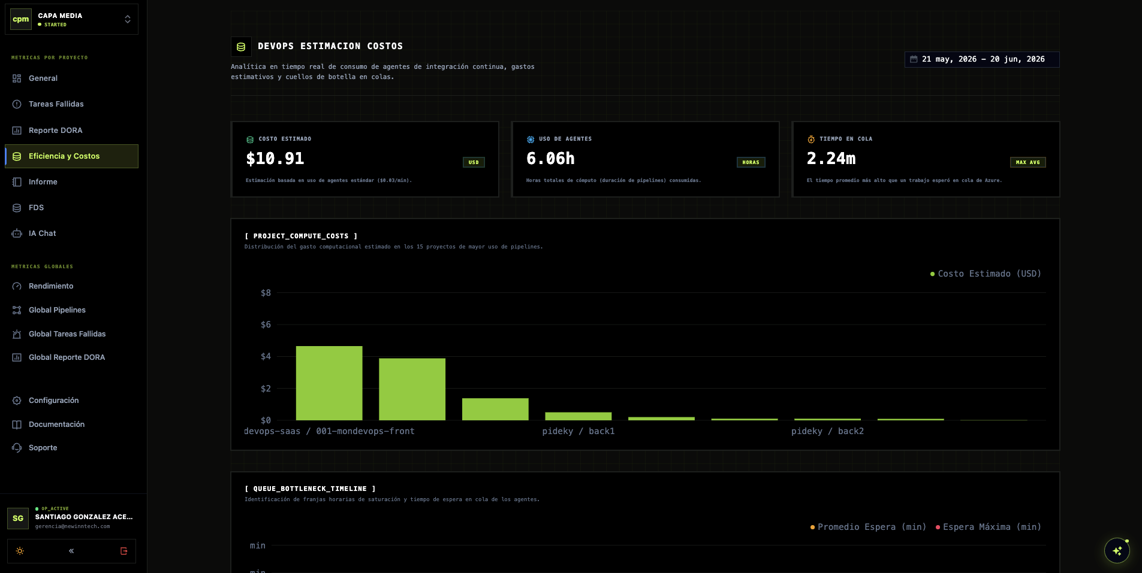The image size is (1142, 573).
Task: Click the bar above pideky / back1
Action: (578, 416)
